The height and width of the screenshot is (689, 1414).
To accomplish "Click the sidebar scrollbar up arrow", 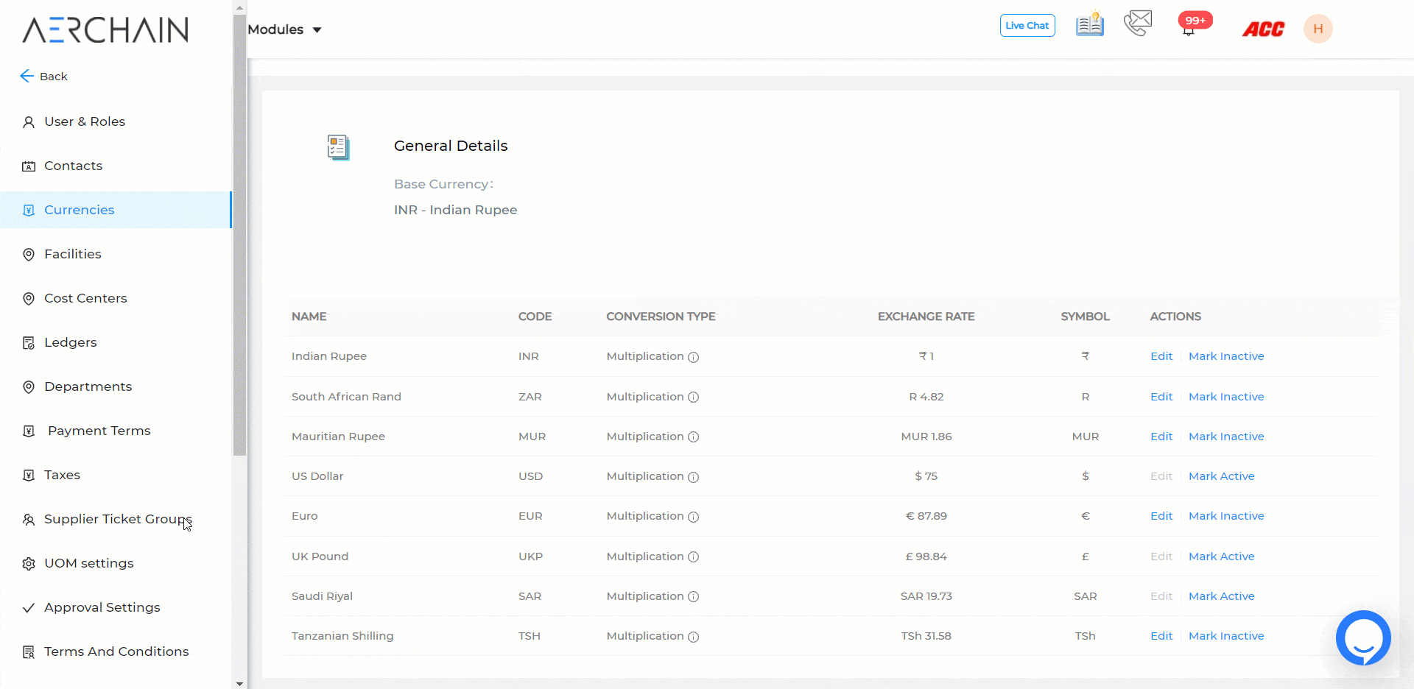I will point(239,7).
